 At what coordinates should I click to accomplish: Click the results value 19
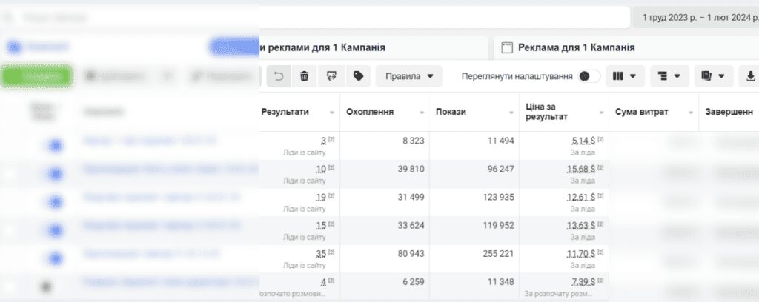(x=322, y=197)
